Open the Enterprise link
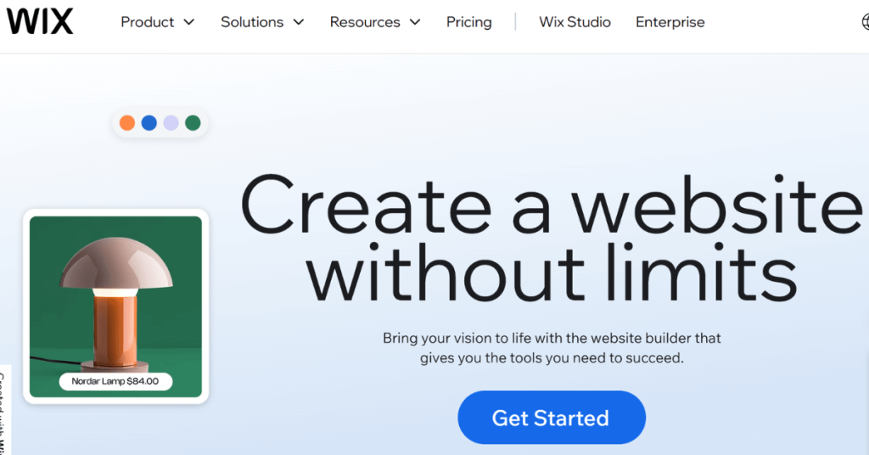The width and height of the screenshot is (869, 455). click(670, 22)
